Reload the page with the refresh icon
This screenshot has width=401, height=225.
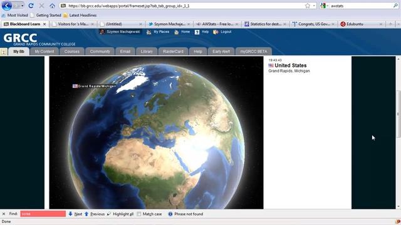[x=31, y=6]
